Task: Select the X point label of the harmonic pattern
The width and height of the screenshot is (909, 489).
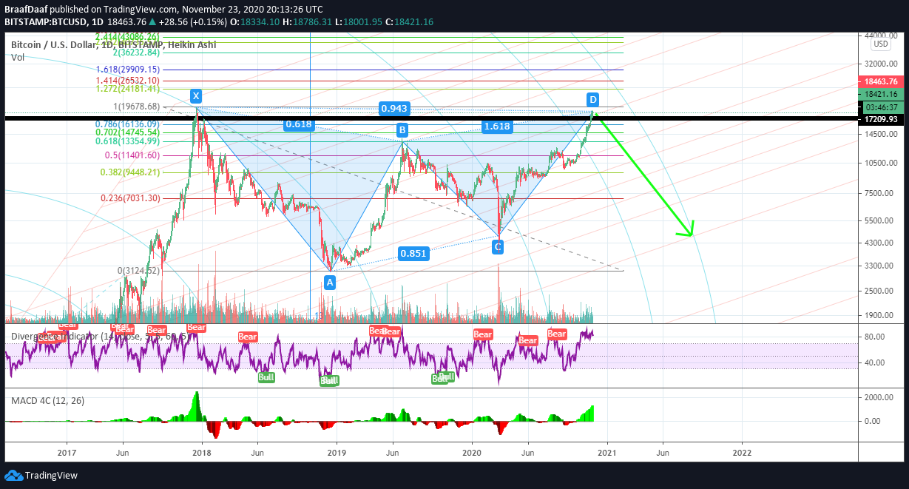Action: (196, 96)
